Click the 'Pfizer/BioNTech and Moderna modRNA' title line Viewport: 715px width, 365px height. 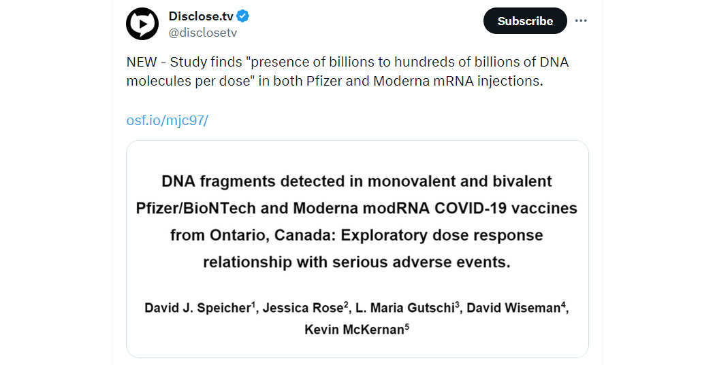[357, 209]
